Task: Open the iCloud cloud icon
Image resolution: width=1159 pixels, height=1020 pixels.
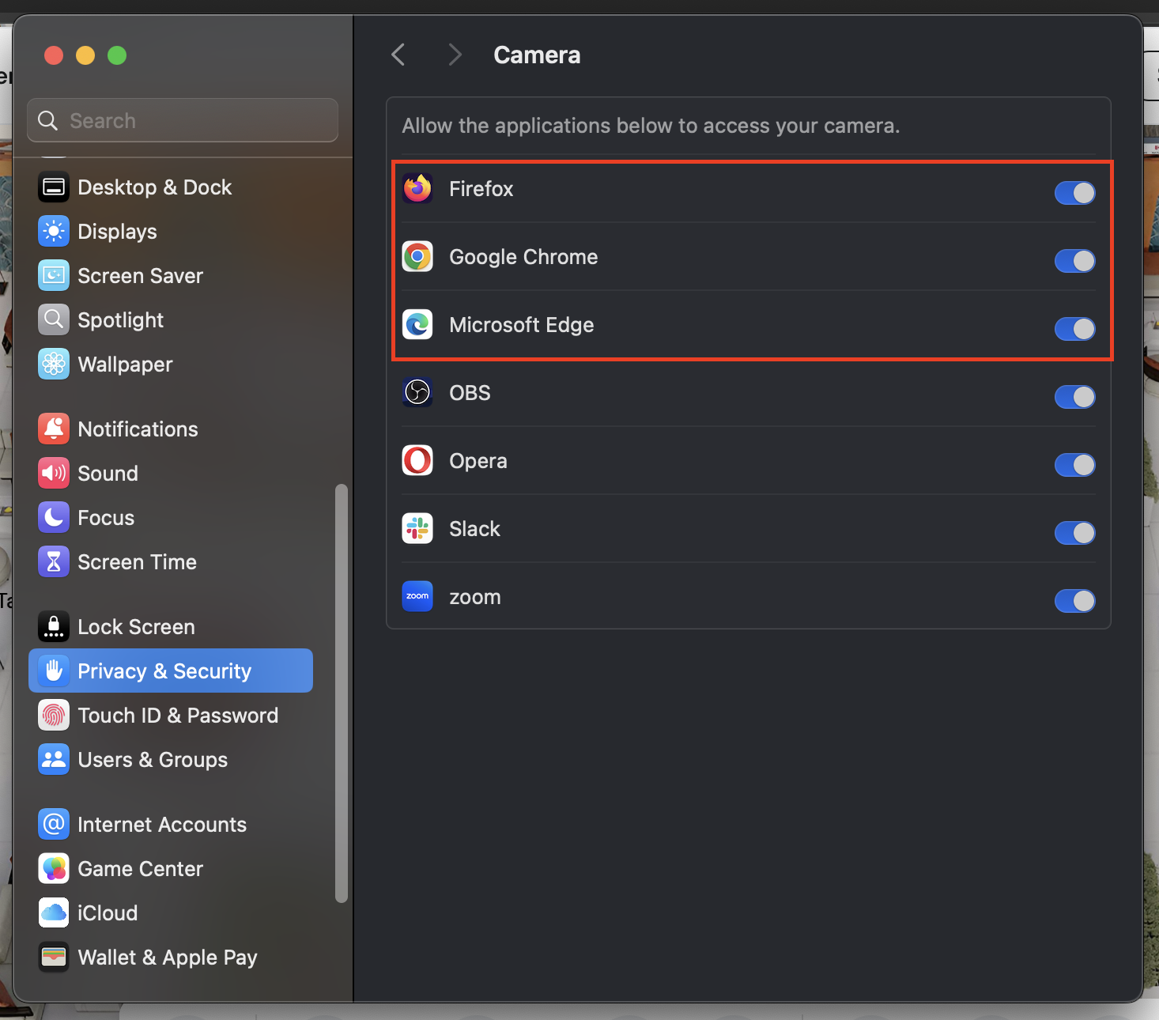Action: [54, 913]
